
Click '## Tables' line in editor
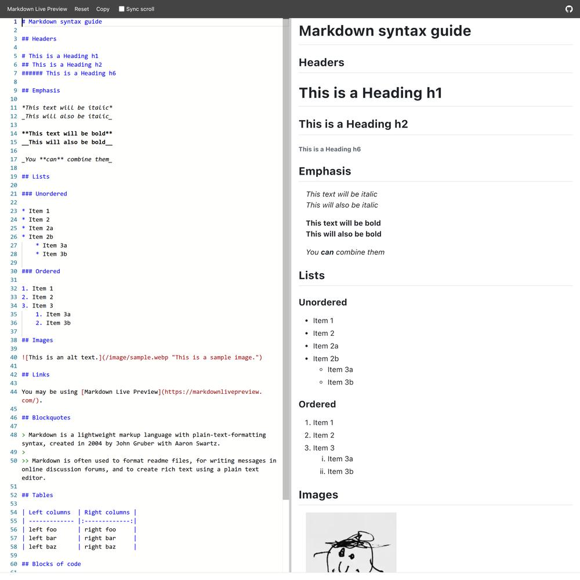tap(37, 495)
